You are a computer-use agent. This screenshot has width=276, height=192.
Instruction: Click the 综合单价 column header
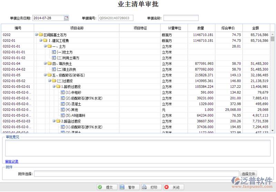coord(229,28)
